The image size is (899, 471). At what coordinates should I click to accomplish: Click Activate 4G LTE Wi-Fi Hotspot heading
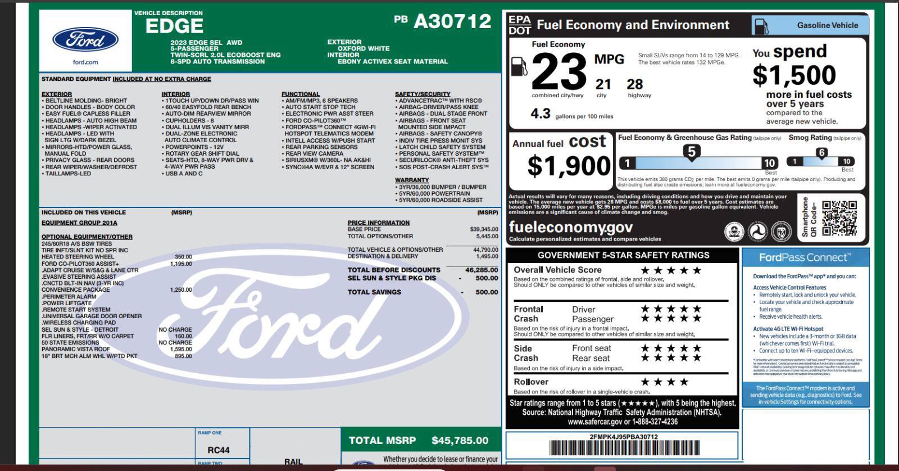click(x=788, y=329)
